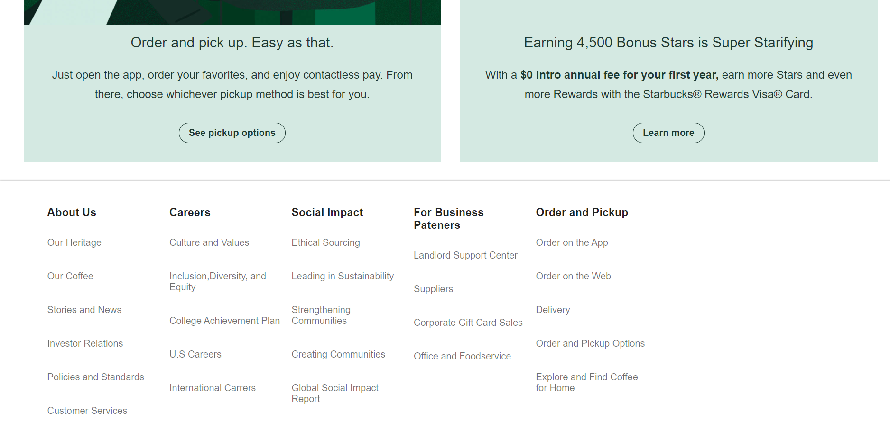Select Order on the App

click(x=572, y=242)
